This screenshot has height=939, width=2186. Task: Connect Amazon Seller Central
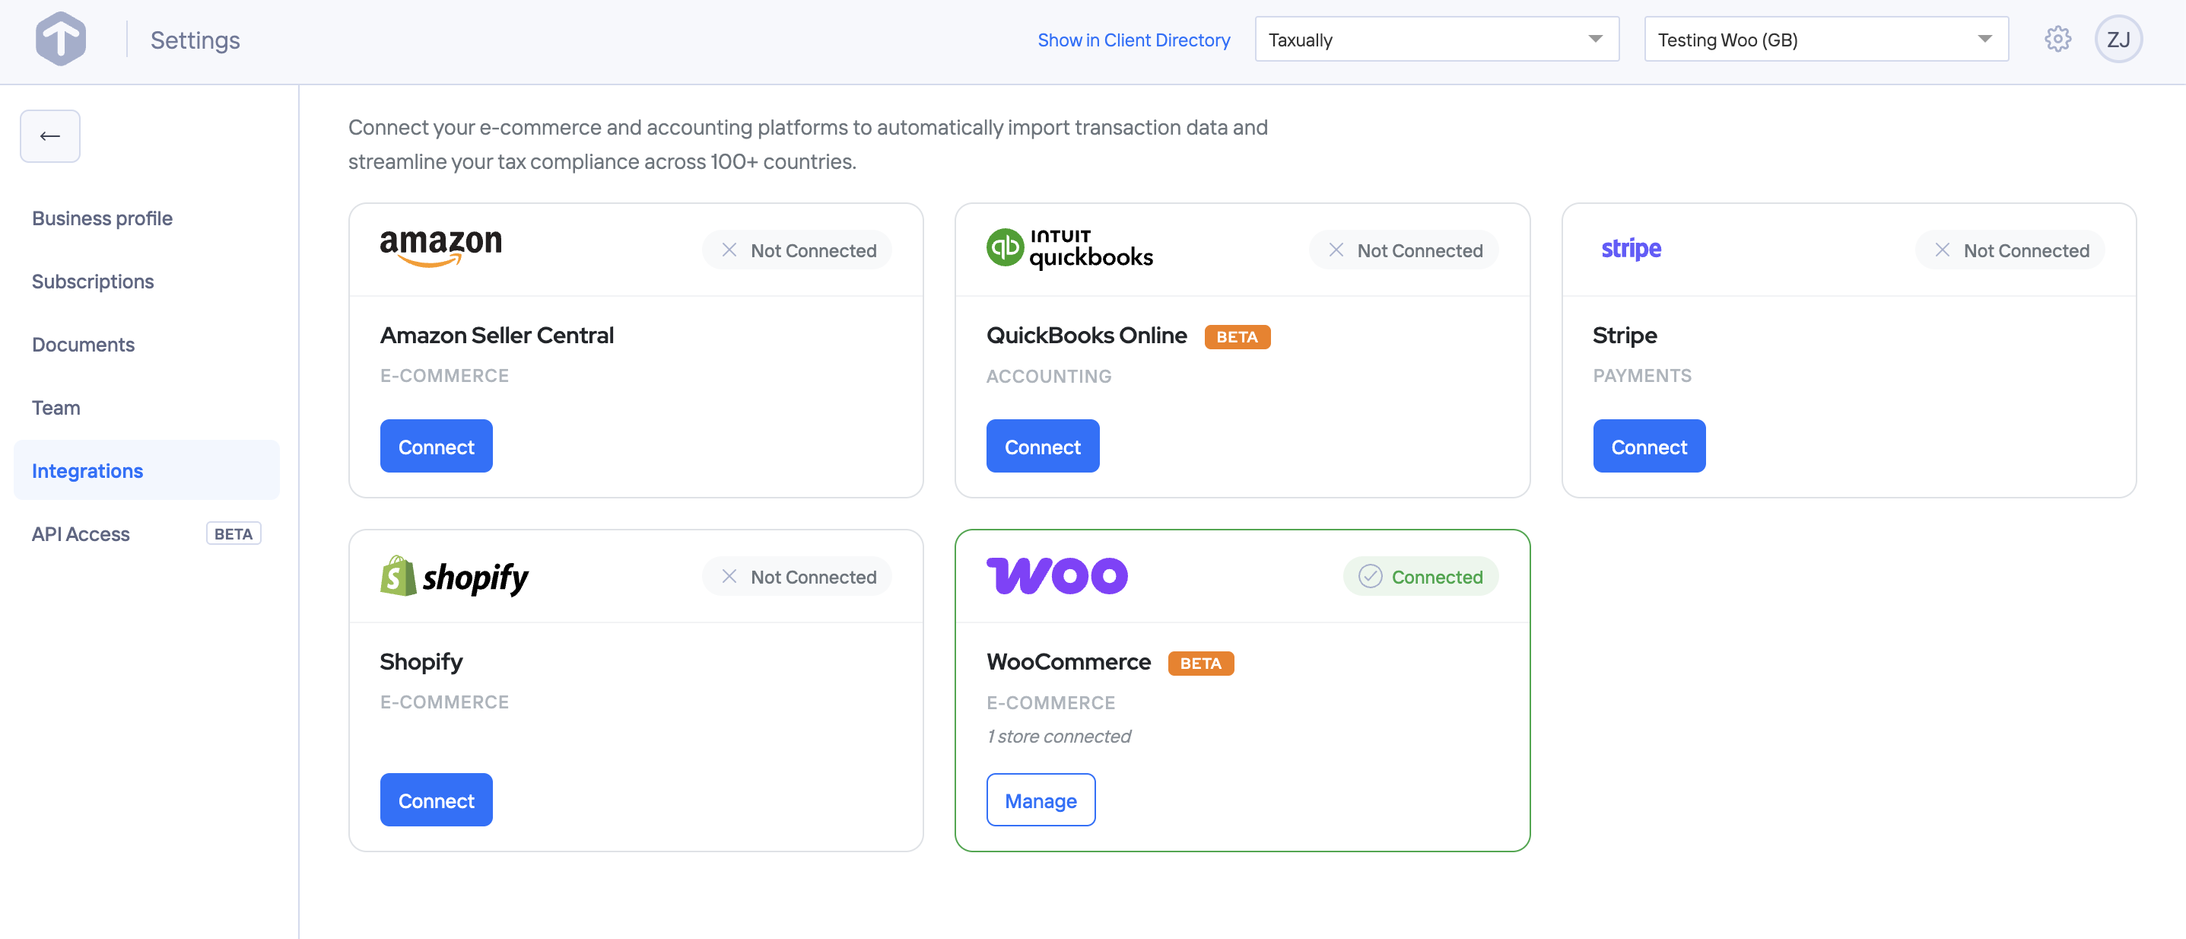(x=435, y=446)
